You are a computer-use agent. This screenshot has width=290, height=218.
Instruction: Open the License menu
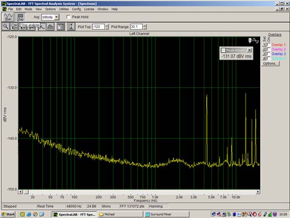[x=89, y=9]
